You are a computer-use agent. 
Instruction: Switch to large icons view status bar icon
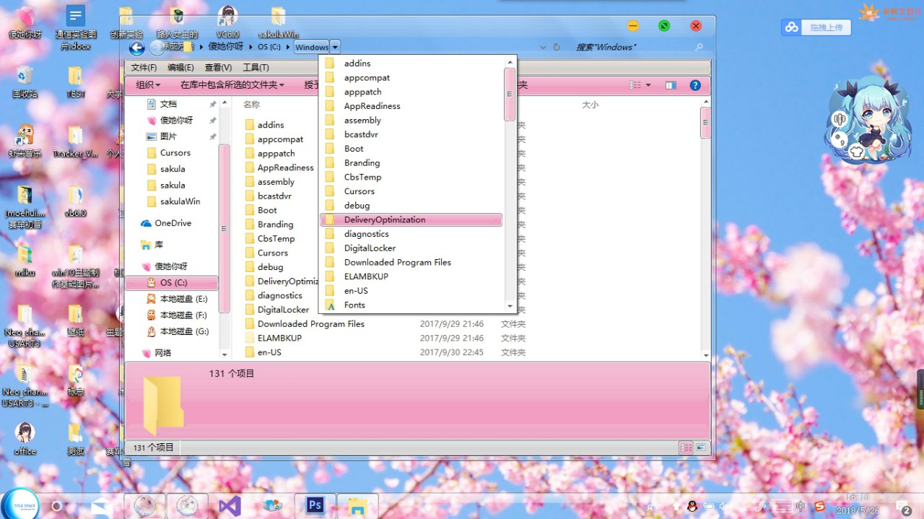[x=701, y=448]
